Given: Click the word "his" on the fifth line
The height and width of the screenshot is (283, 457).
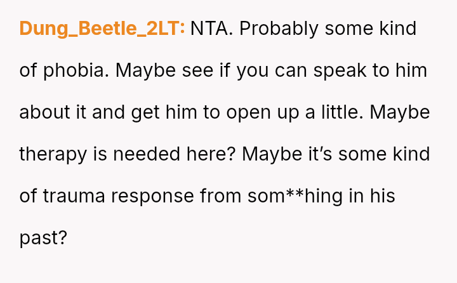Looking at the screenshot, I should coord(383,196).
